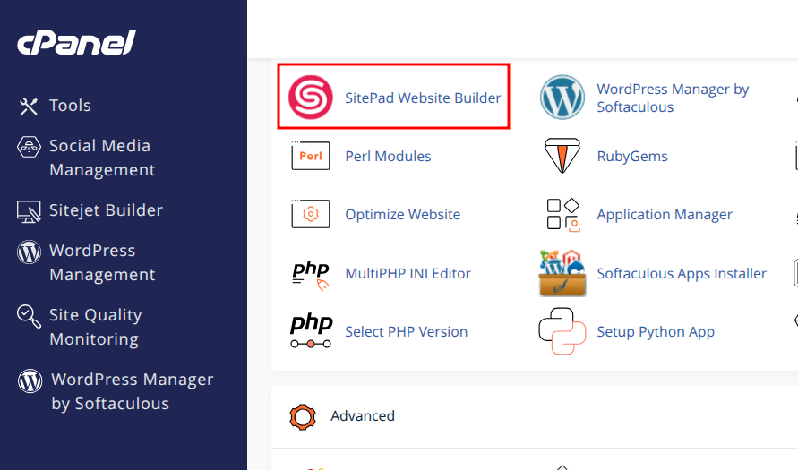Click sidebar WordPress Manager by Softaculous icon
The height and width of the screenshot is (470, 798).
click(30, 381)
